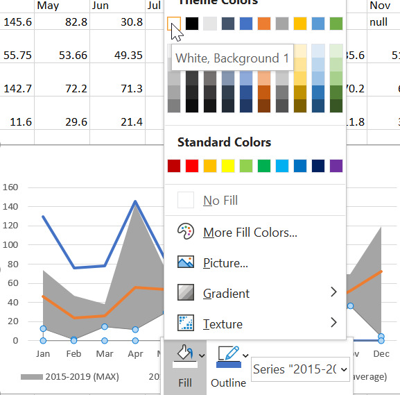
Task: Click the Gradient fill icon
Action: 186,292
